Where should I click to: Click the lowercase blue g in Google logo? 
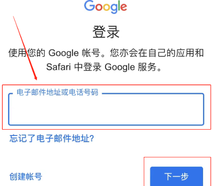point(114,8)
